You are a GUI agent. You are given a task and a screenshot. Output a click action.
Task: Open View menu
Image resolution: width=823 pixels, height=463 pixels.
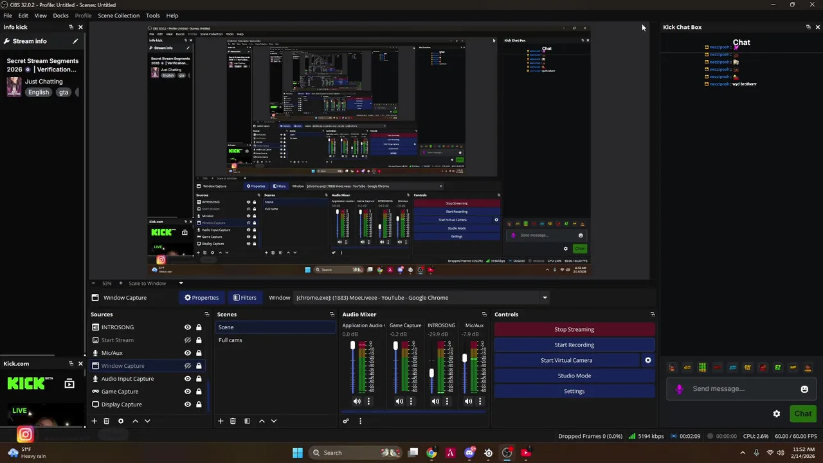(41, 15)
